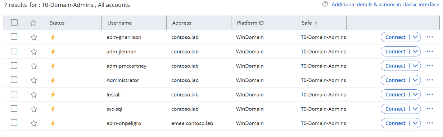443x137 pixels.
Task: Open more actions menu for adm-dhpeligro
Action: click(429, 123)
